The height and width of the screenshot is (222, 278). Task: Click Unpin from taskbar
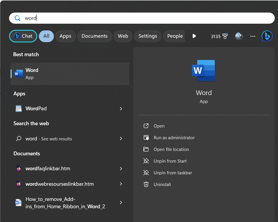click(173, 173)
